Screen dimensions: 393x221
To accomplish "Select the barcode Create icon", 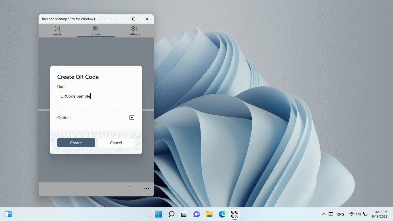I will 96,28.
